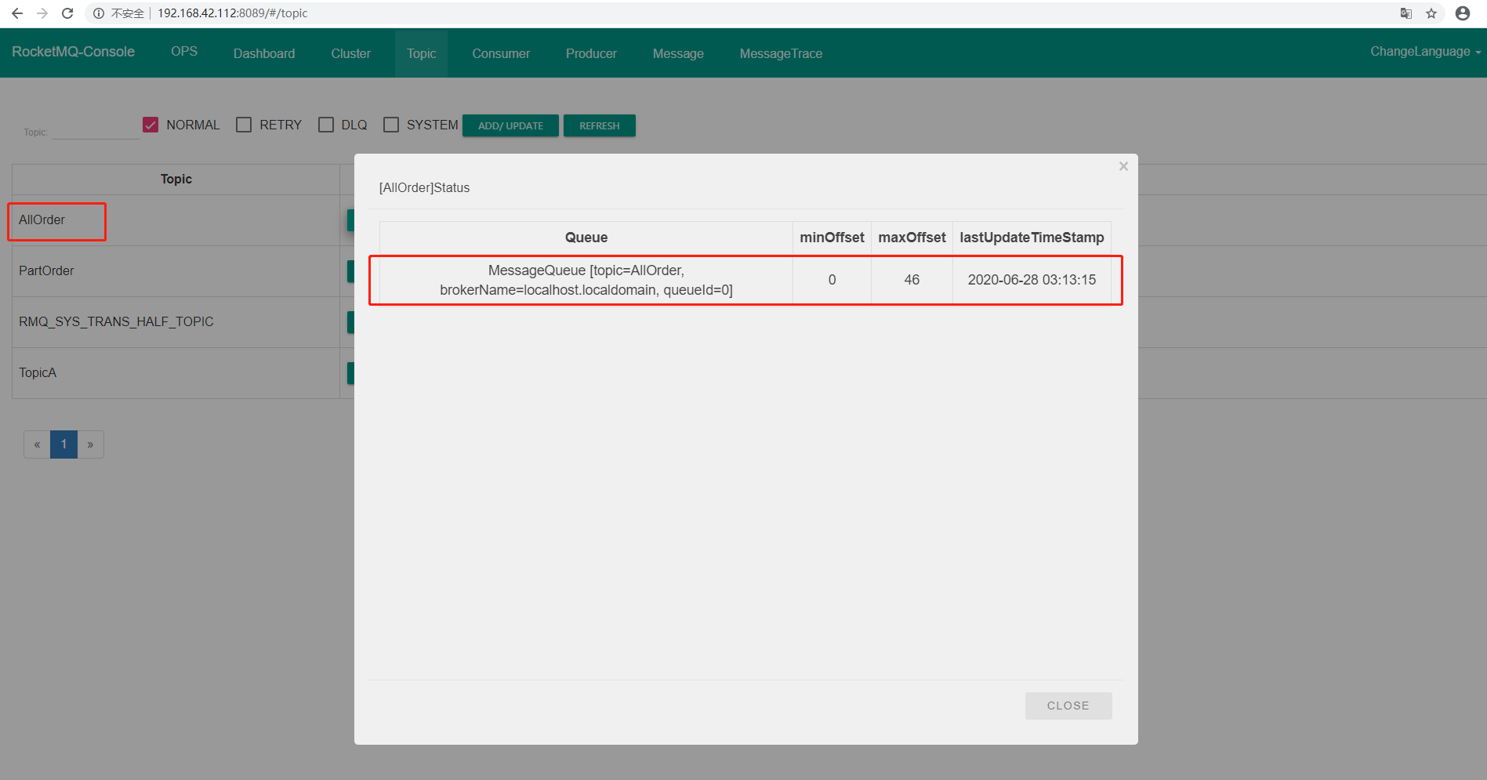Select page 1 in the pagination control

63,444
